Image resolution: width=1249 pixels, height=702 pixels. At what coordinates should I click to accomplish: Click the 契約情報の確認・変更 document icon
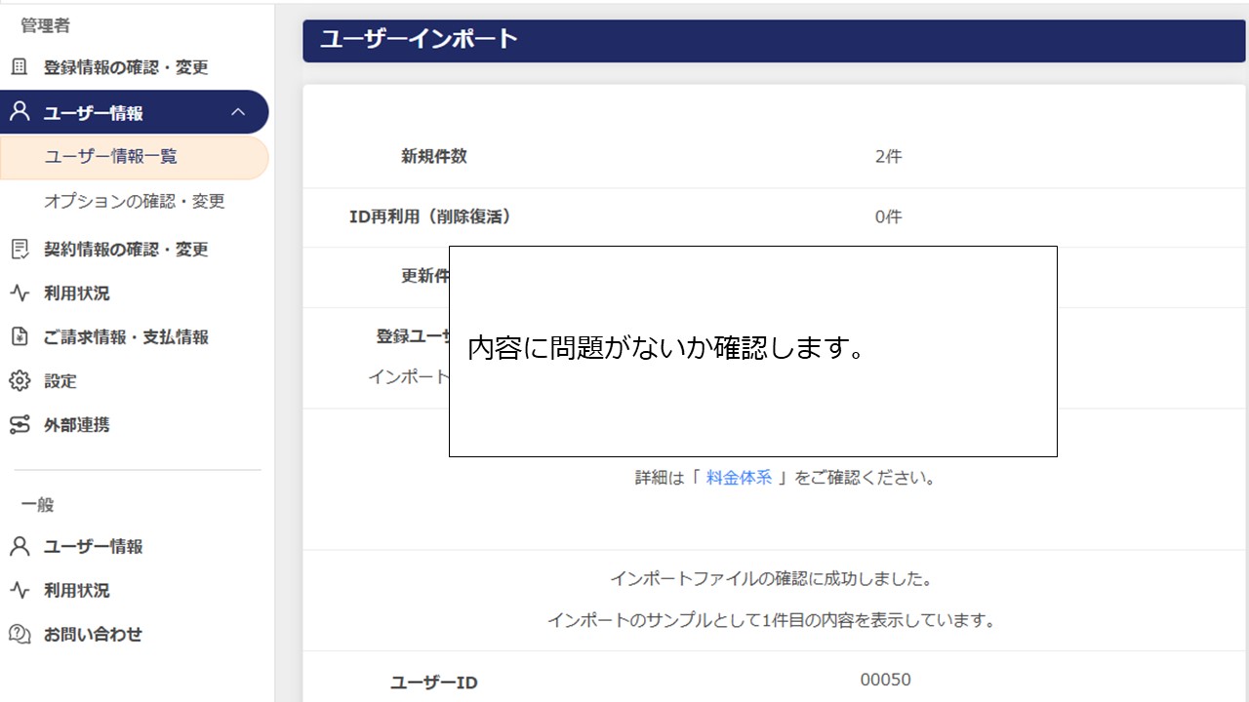[x=18, y=250]
